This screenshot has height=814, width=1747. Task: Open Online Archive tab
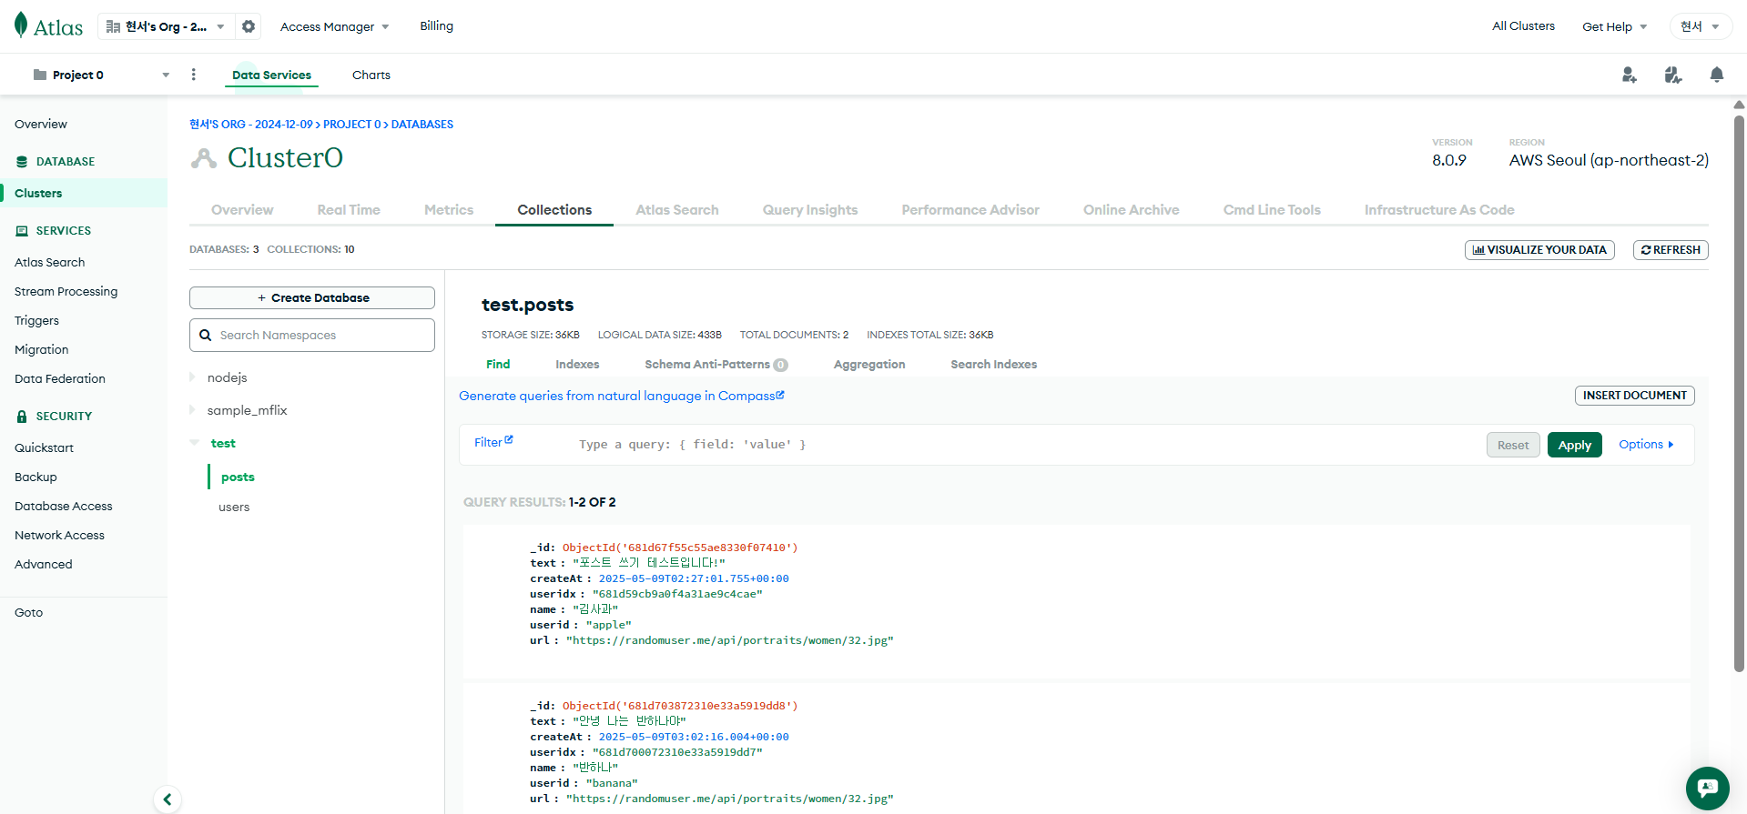1131,209
